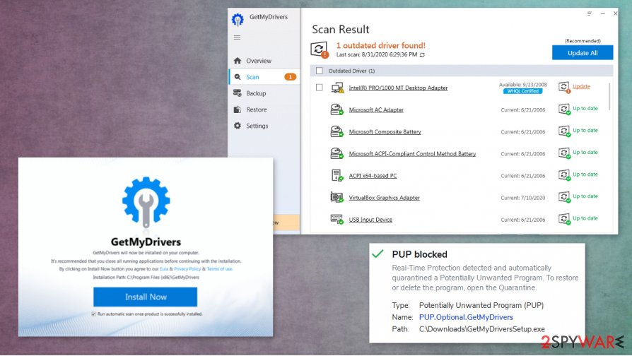The height and width of the screenshot is (356, 632).
Task: Click the Microsoft Composite Battery device icon
Action: (x=337, y=131)
